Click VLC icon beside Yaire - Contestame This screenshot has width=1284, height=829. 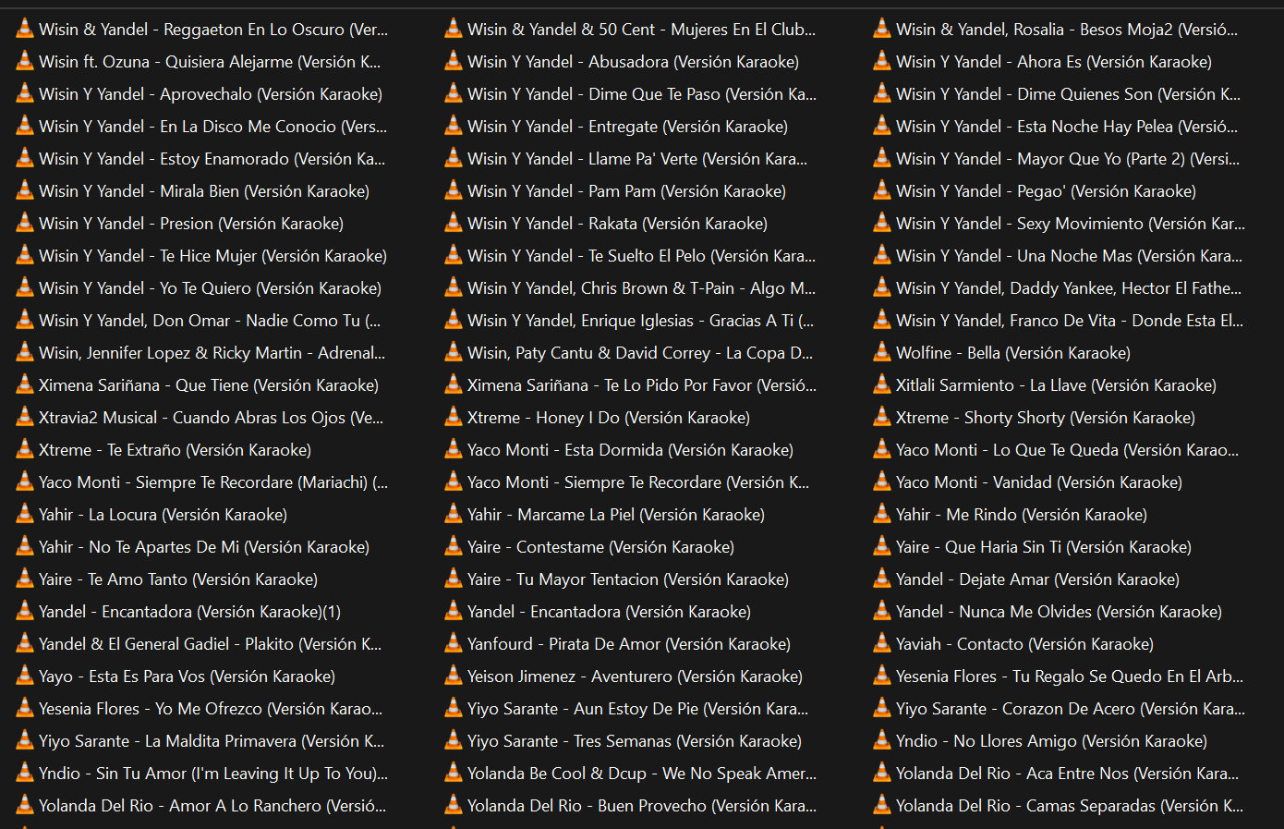pyautogui.click(x=454, y=546)
